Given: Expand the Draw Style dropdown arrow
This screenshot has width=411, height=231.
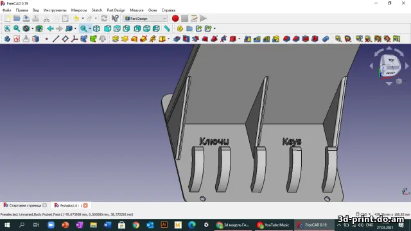Looking at the screenshot, I should pyautogui.click(x=33, y=28).
